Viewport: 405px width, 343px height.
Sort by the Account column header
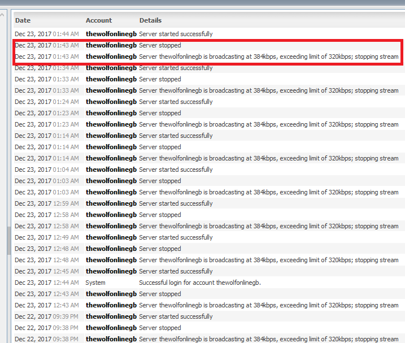[x=99, y=20]
